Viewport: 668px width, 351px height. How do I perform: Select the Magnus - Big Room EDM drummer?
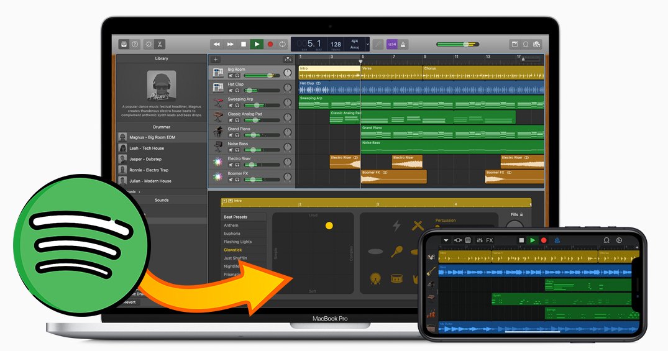162,137
